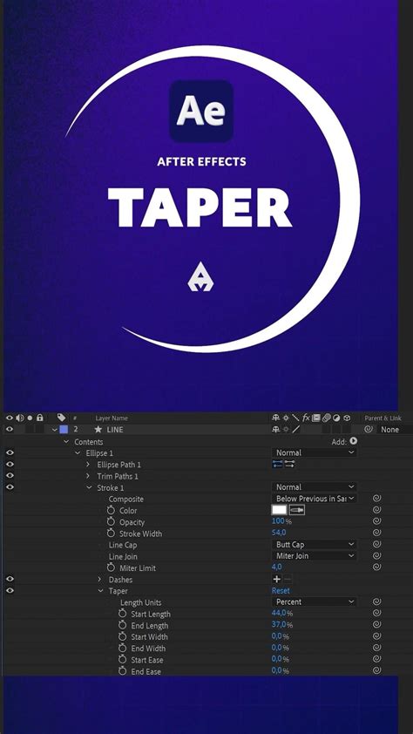This screenshot has height=734, width=413.
Task: Add a dash with the plus icon
Action: click(x=277, y=579)
